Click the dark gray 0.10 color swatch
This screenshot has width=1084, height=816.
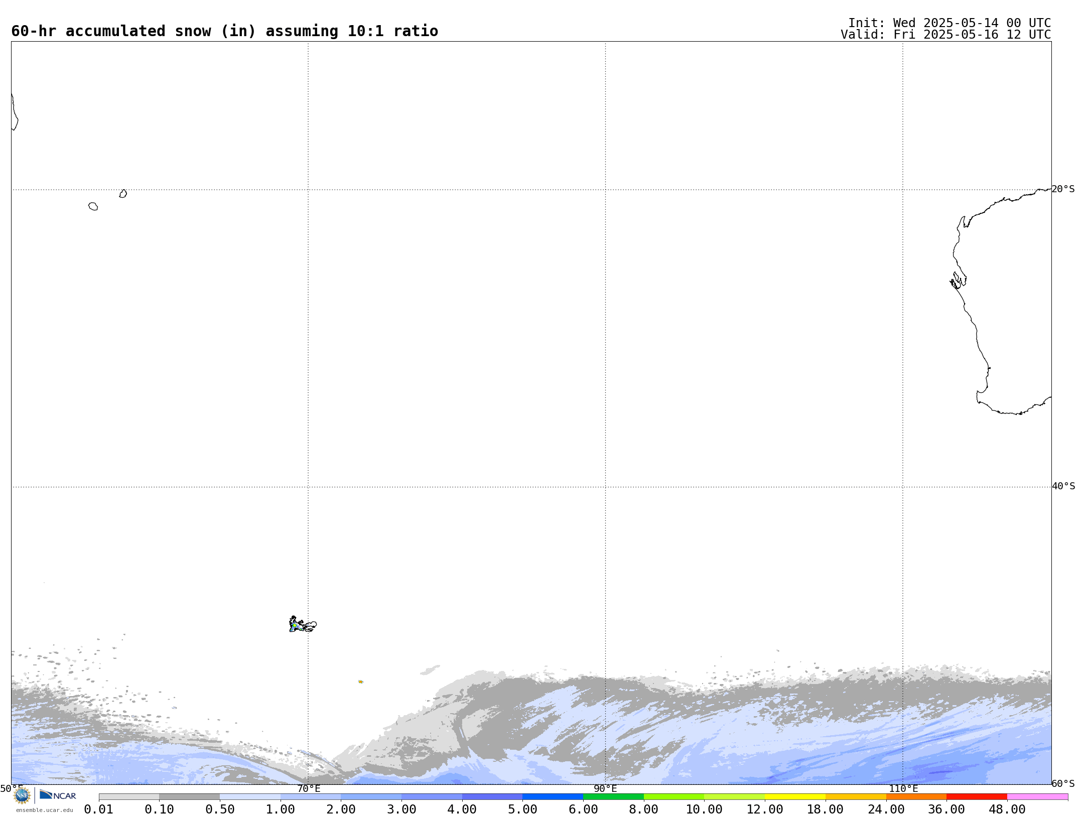point(190,797)
